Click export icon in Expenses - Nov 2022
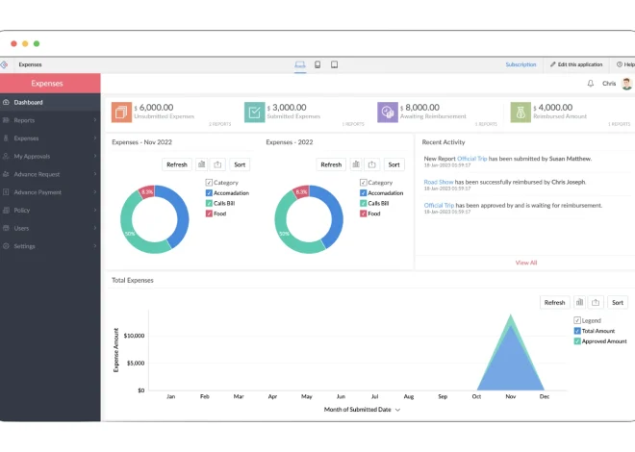 [x=217, y=164]
